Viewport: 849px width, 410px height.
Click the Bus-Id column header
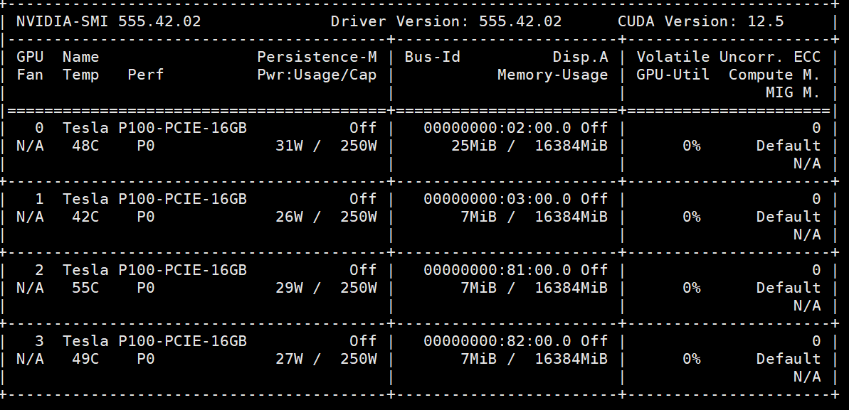[433, 57]
